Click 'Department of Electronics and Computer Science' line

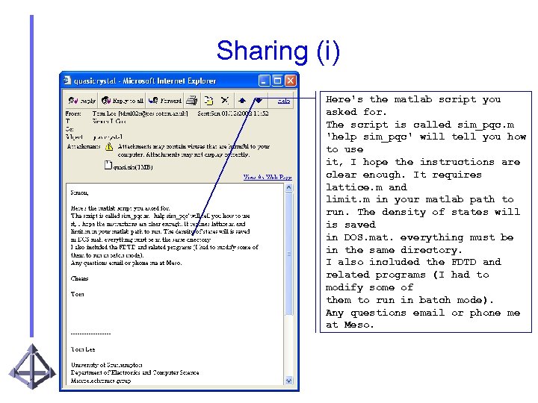pos(134,372)
